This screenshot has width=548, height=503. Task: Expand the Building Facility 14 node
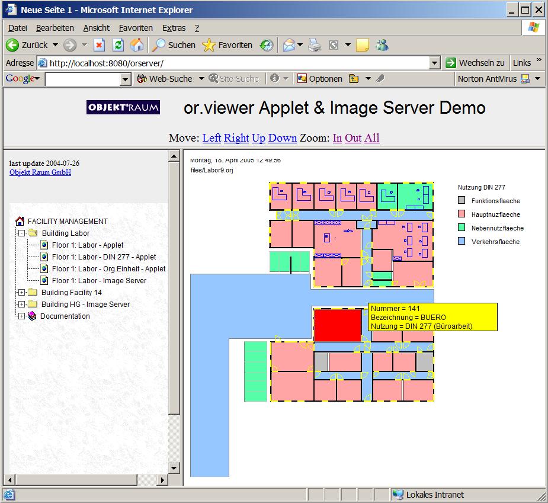(21, 292)
